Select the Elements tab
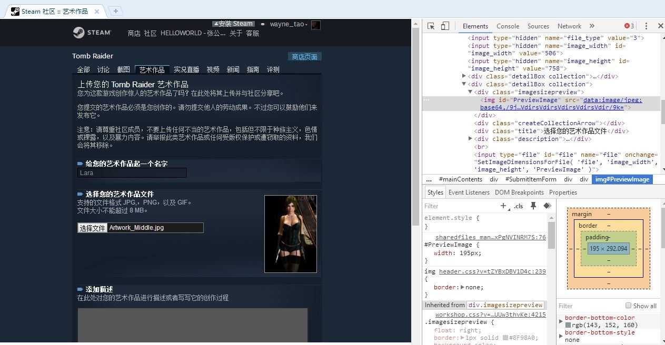 coord(475,26)
